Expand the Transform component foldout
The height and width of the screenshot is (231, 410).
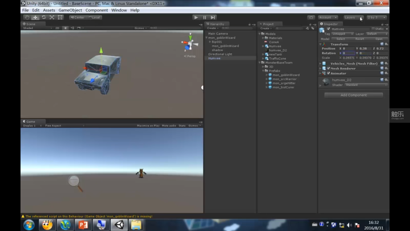[320, 44]
